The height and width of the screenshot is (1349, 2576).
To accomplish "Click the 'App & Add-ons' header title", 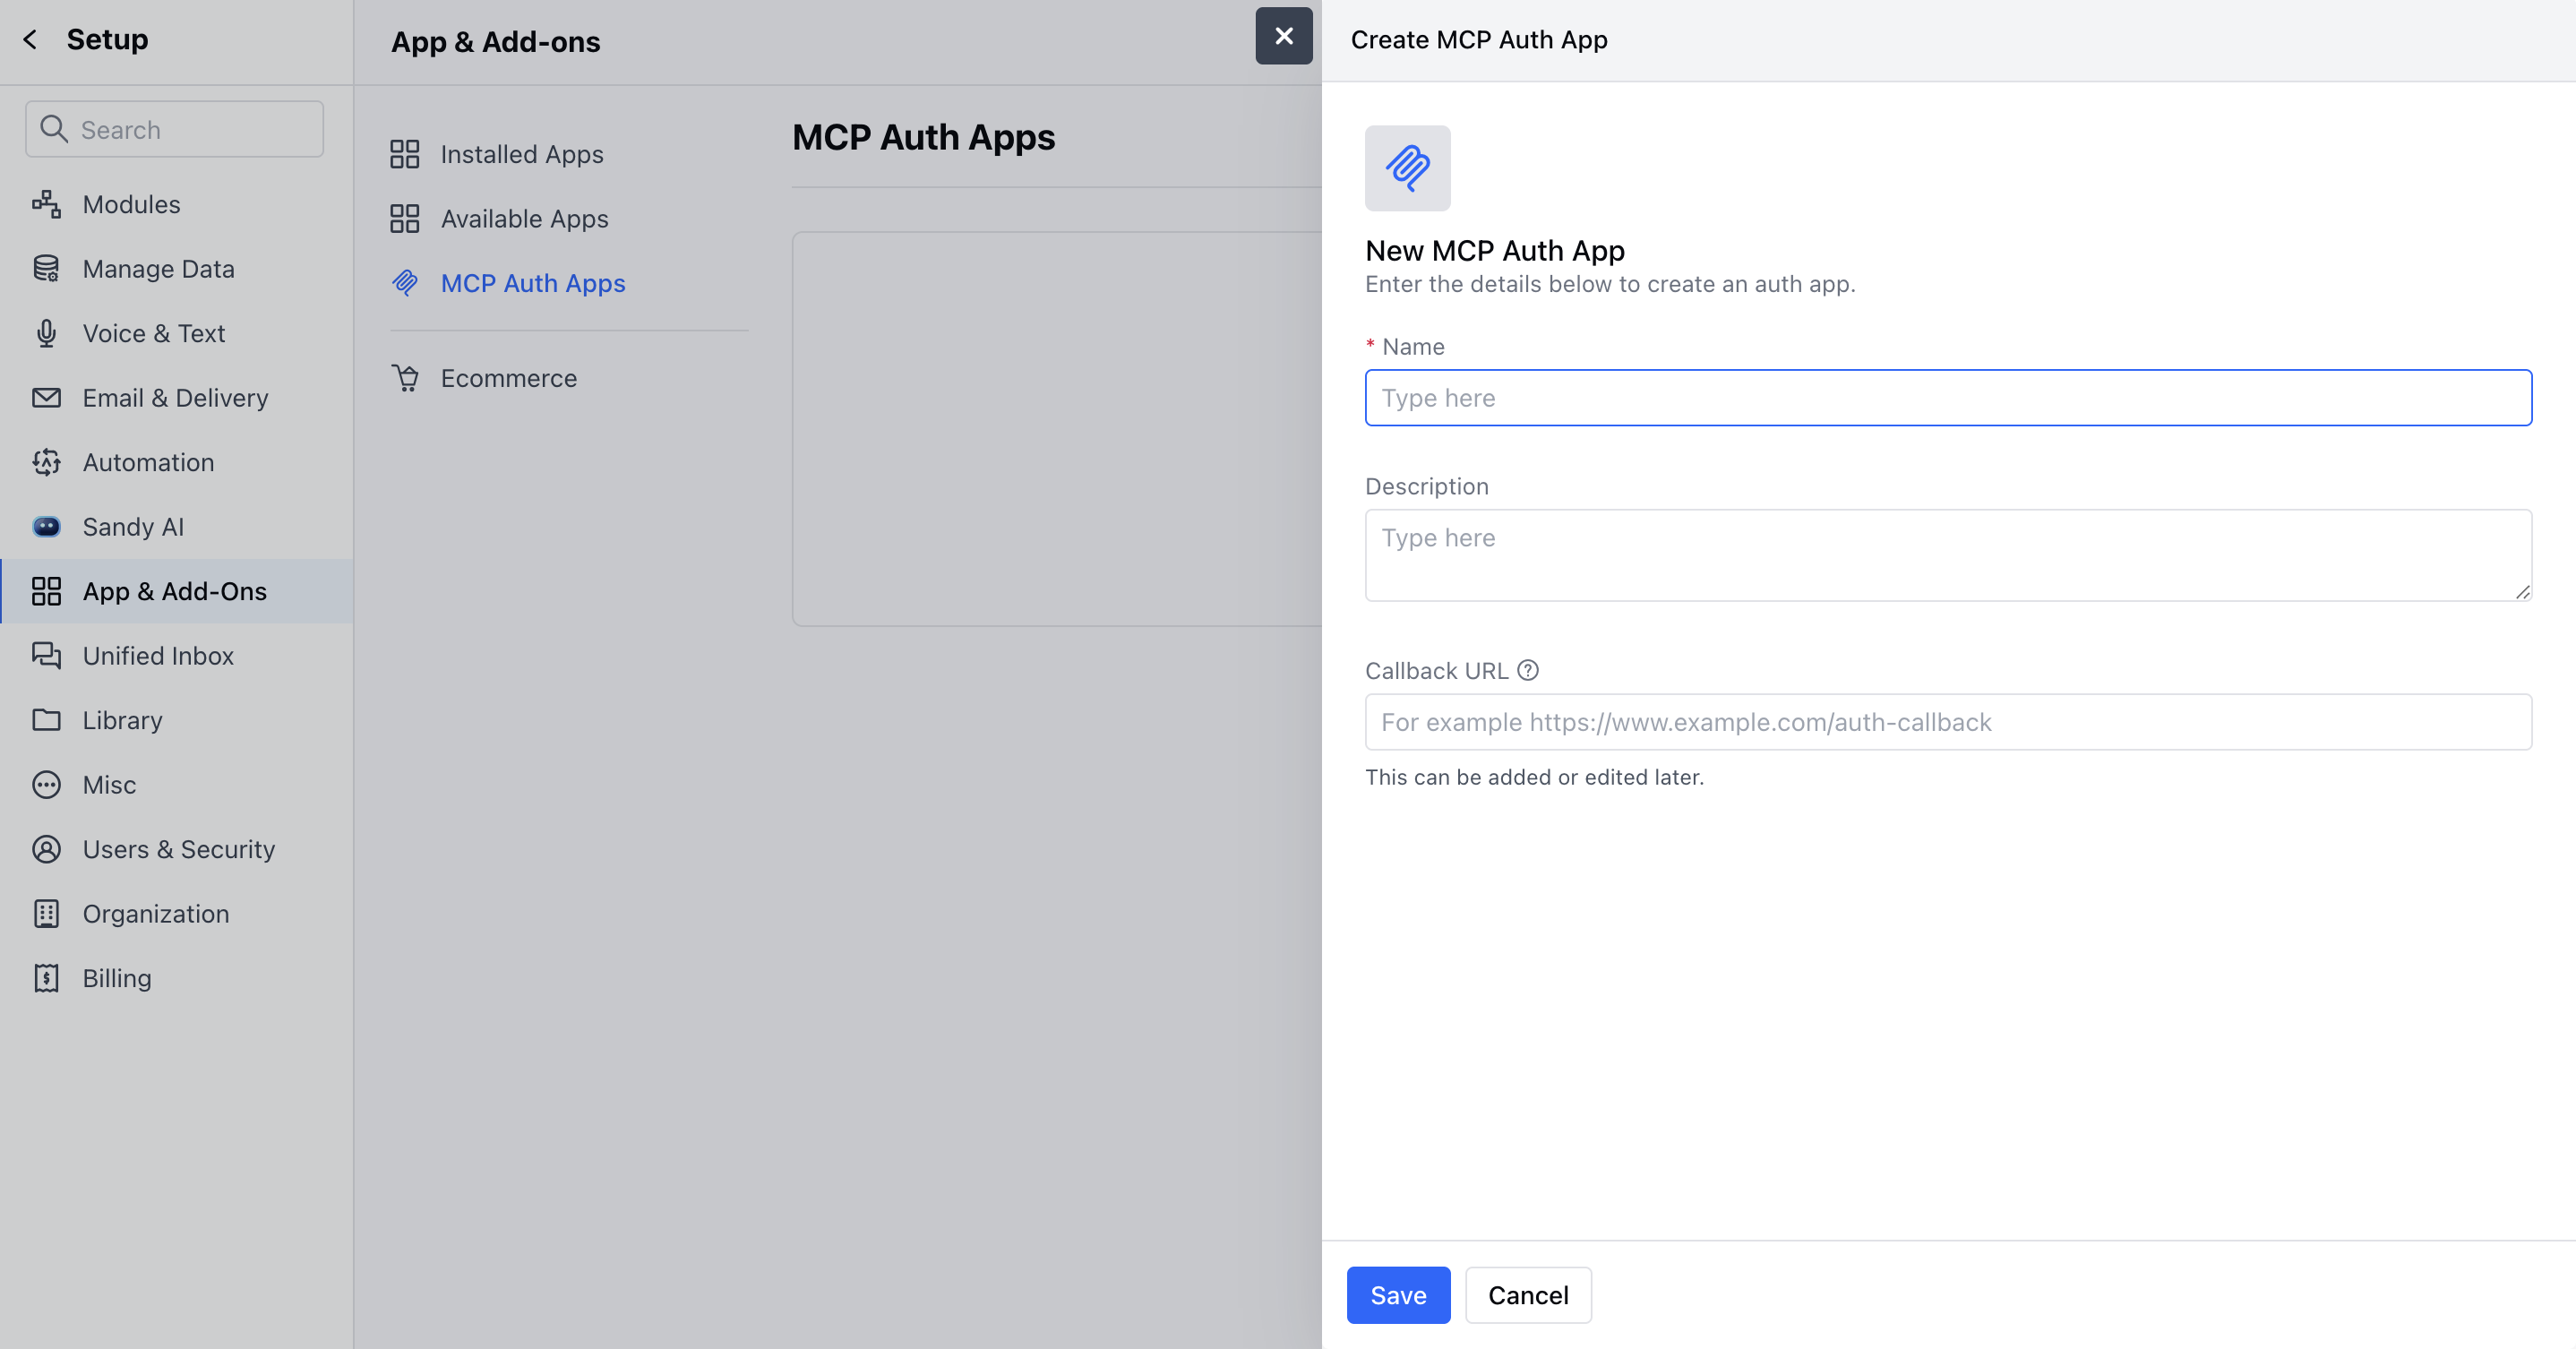I will click(495, 42).
